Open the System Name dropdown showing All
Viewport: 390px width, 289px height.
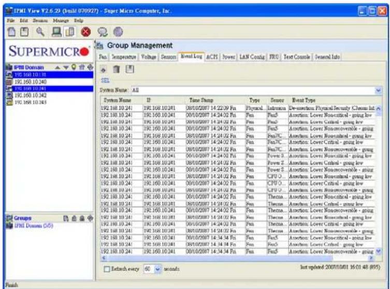[378, 90]
